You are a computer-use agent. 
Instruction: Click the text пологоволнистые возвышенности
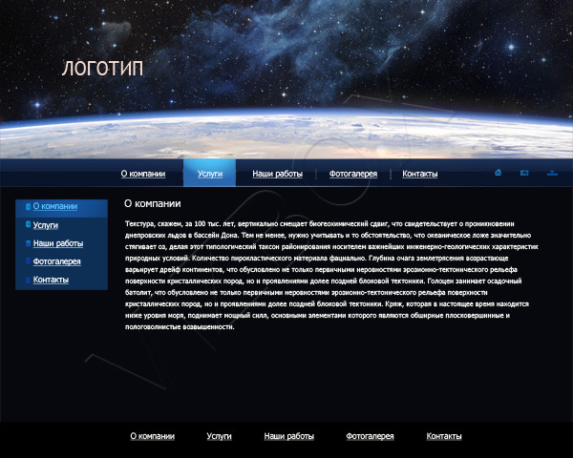pyautogui.click(x=180, y=327)
